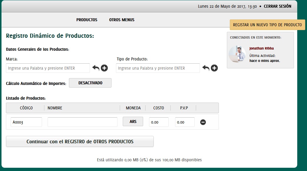Image resolution: width=307 pixels, height=171 pixels.
Task: Open the OTROS MENUS menu
Action: 122,20
